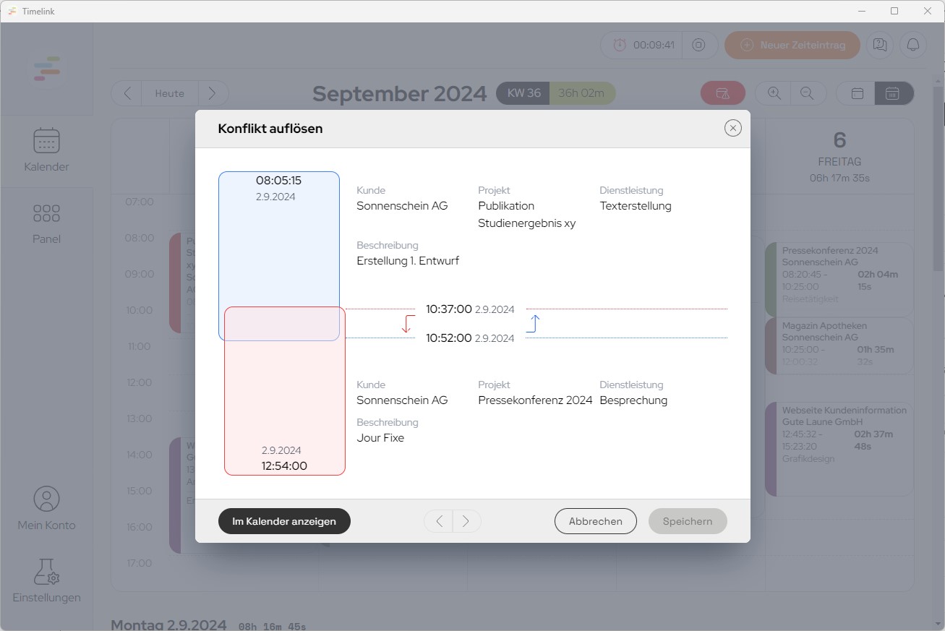Viewport: 945px width, 631px height.
Task: Open Webseite Kundeninformation entry on Friday
Action: click(839, 449)
